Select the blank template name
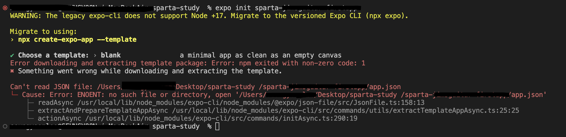 111,55
